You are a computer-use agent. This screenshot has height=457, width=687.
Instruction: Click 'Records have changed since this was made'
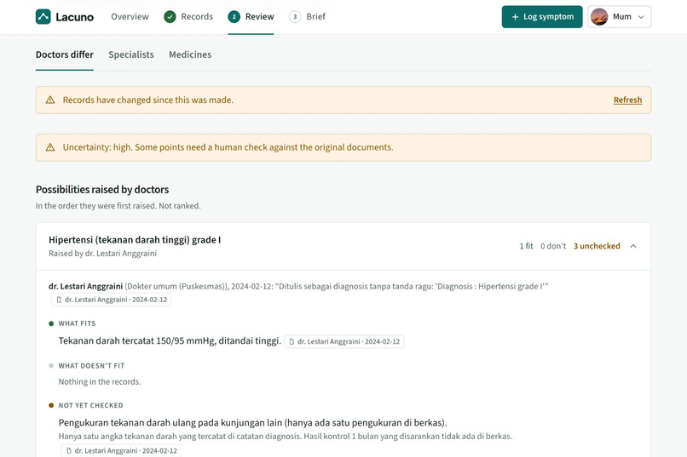[x=147, y=100]
